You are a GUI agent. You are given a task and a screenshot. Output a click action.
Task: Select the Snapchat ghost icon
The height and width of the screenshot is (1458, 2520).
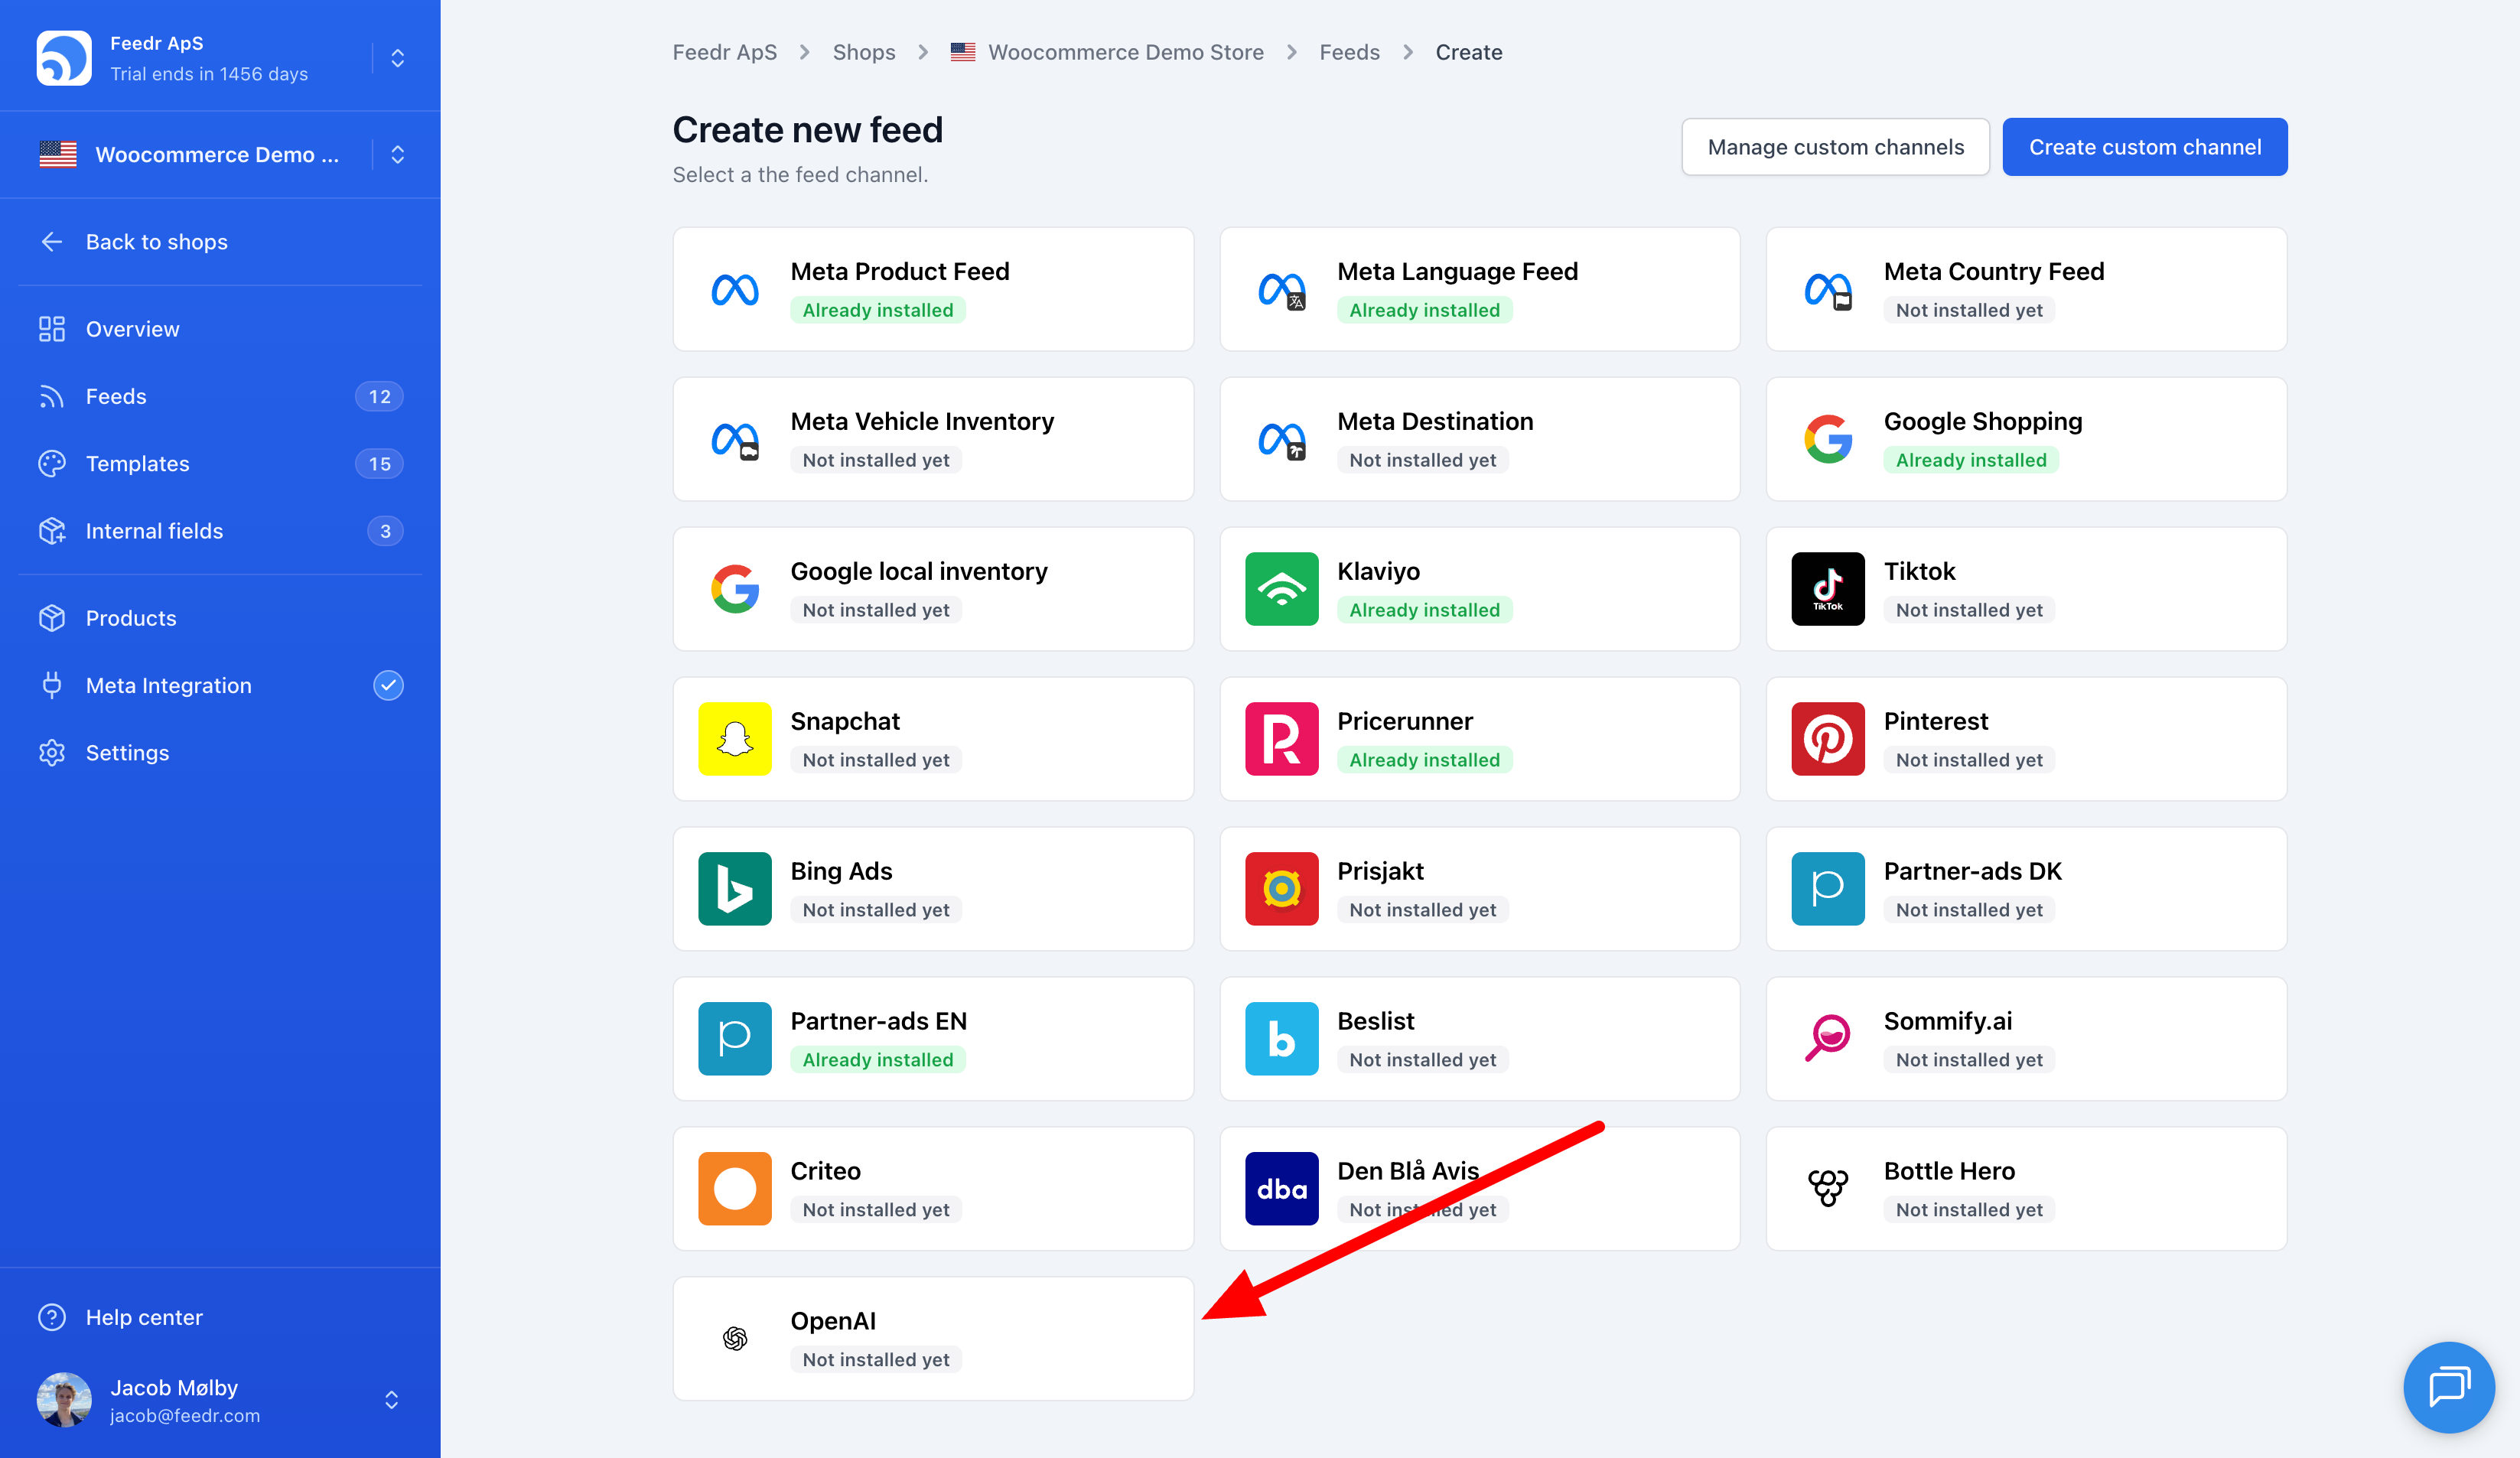tap(734, 739)
